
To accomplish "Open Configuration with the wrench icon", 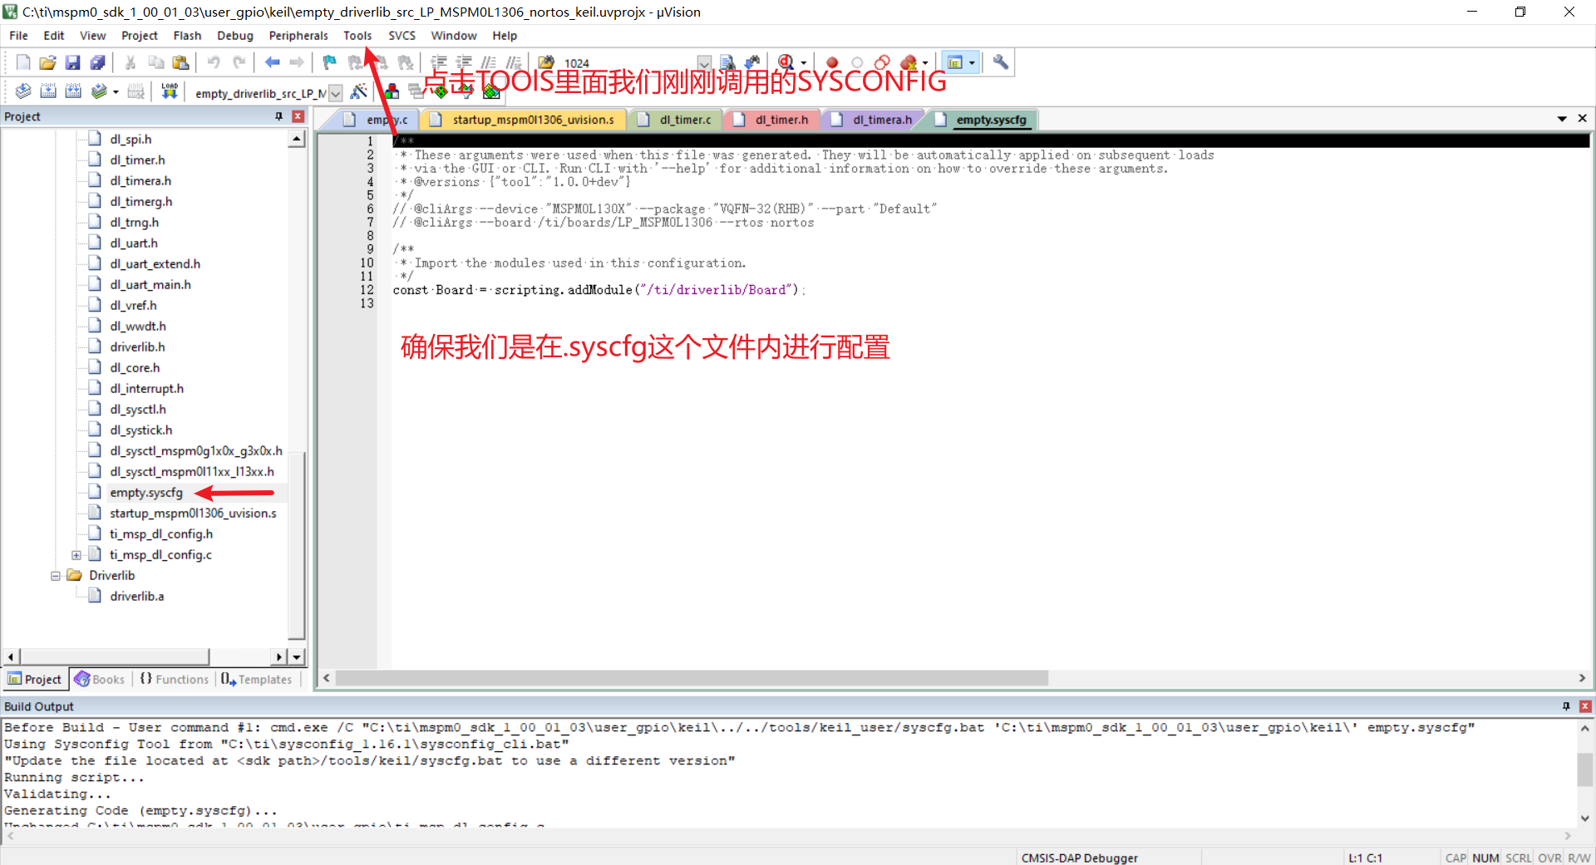I will tap(1001, 62).
